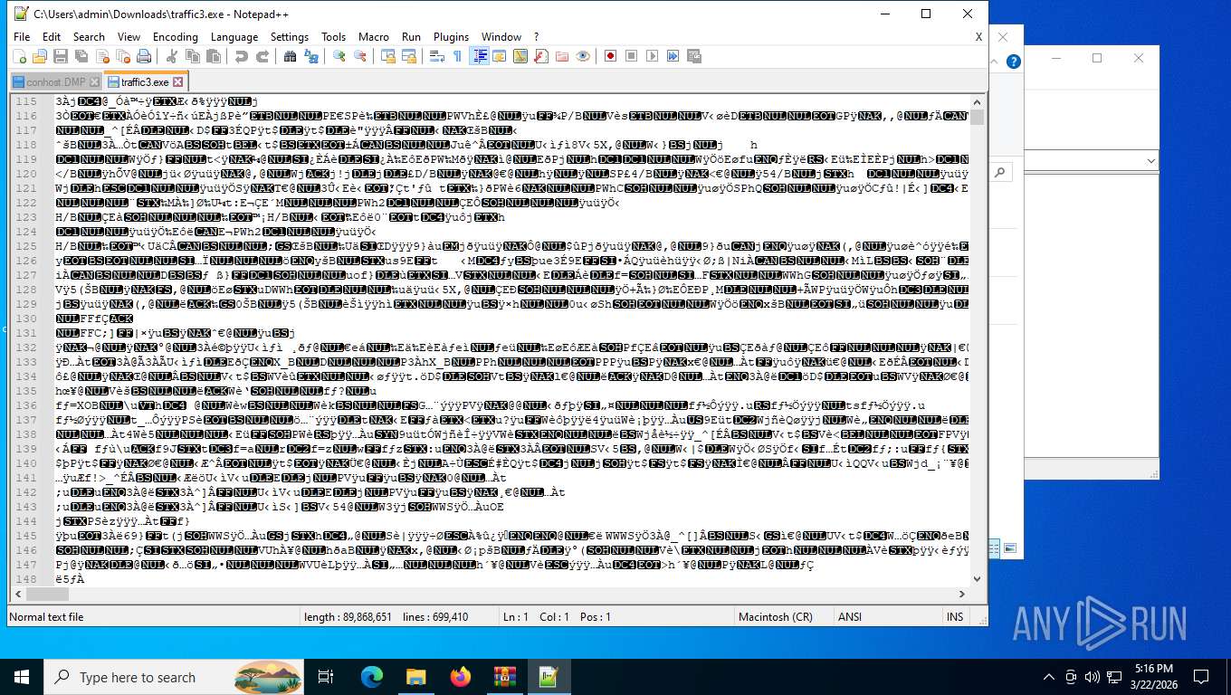This screenshot has width=1231, height=695.
Task: Toggle synchronize horizontal scrolling icon
Action: point(408,56)
